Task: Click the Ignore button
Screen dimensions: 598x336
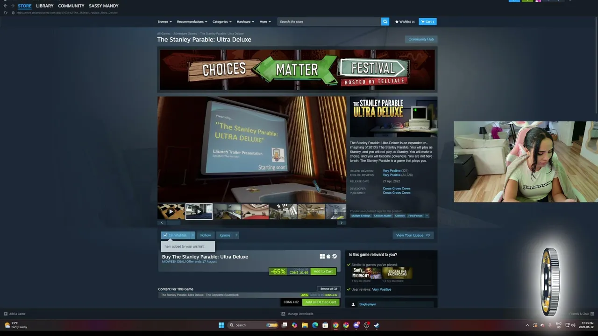Action: (225, 235)
